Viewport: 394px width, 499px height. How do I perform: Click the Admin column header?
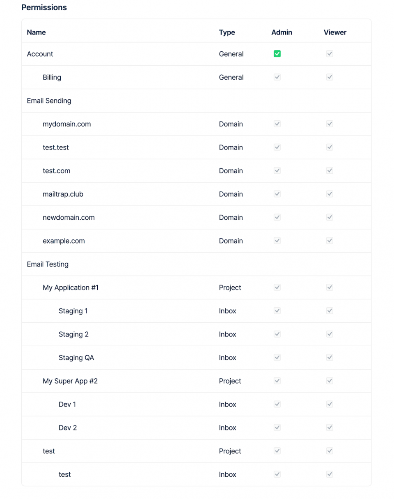(x=282, y=32)
